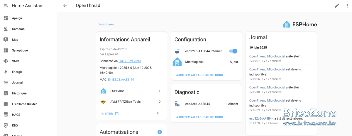Open OpenThread Micrologiciel link at 17:06:36
Viewport: 352px width, 136px height.
267,69
